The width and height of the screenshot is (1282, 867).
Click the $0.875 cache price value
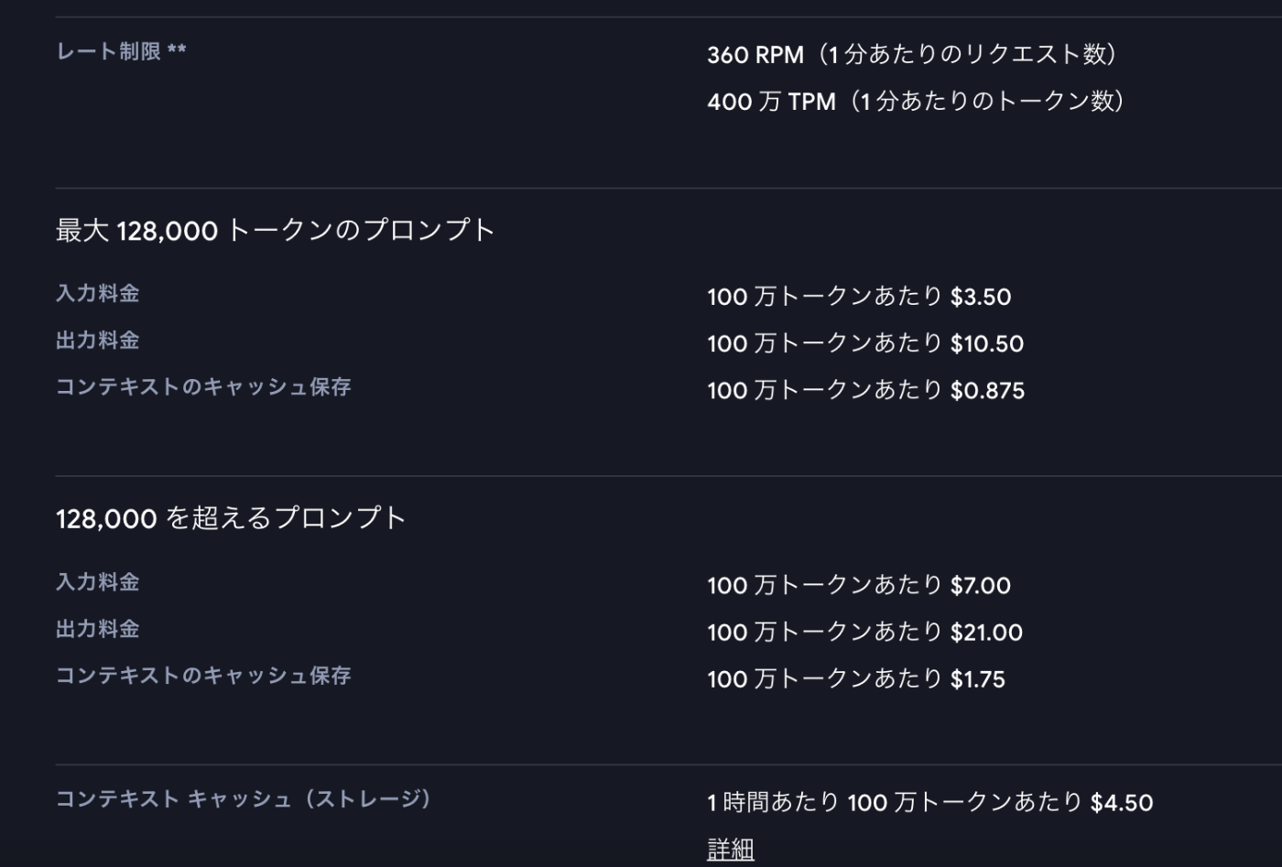pyautogui.click(x=988, y=390)
